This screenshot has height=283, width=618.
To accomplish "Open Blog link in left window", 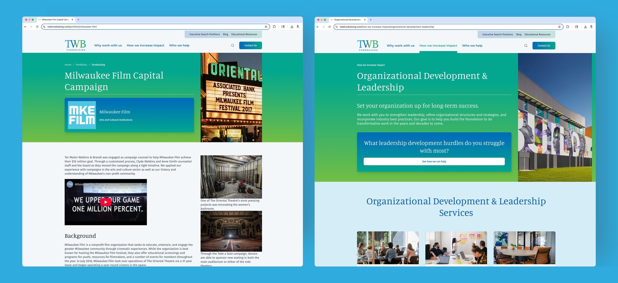I will (x=226, y=34).
